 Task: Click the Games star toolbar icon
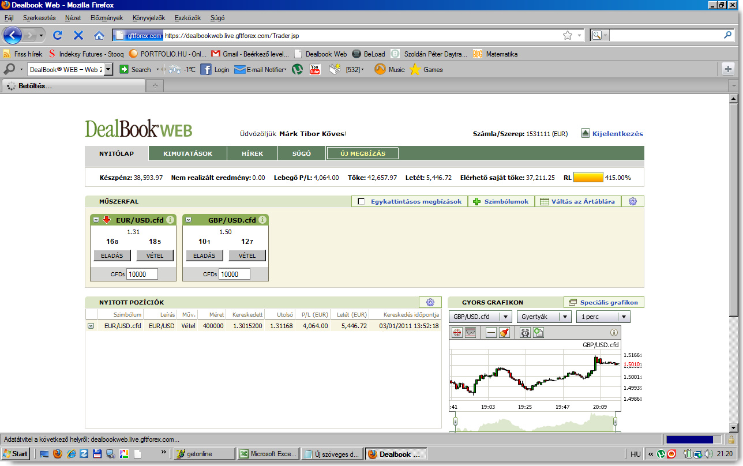coord(426,69)
